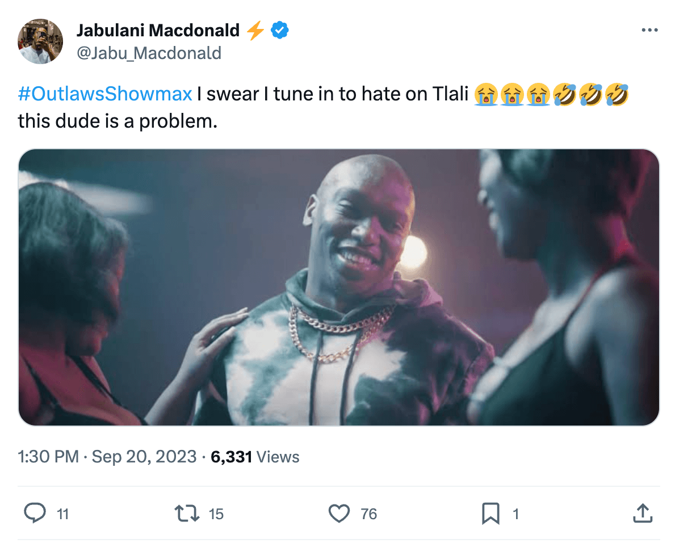Bookmark this tweet
Screen dimensions: 675x543
[490, 513]
